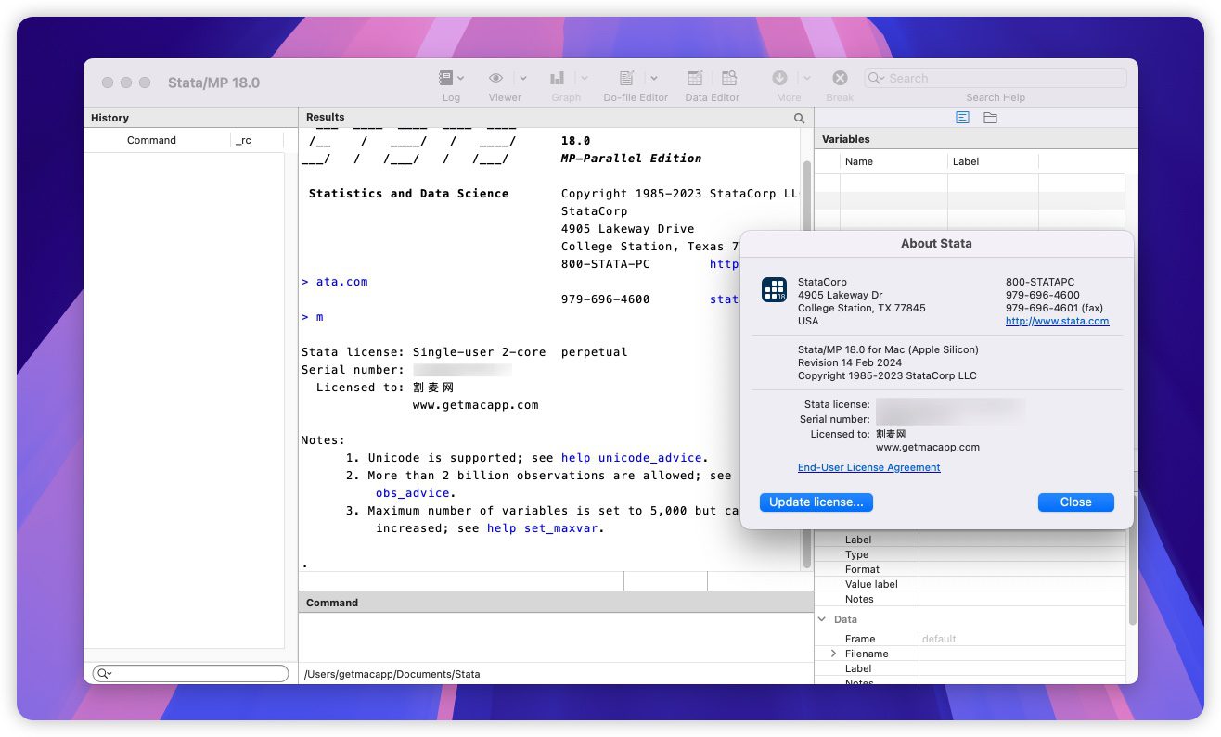Click the Log toolbar icon
Screen dimensions: 1221x737
446,79
